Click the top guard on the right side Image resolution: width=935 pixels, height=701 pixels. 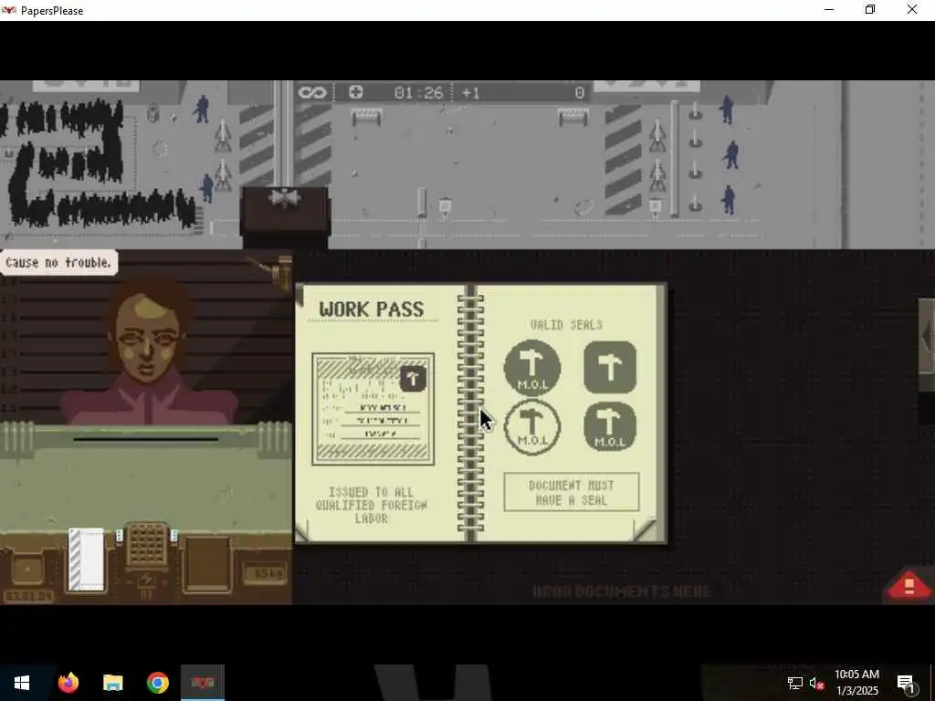click(x=726, y=110)
